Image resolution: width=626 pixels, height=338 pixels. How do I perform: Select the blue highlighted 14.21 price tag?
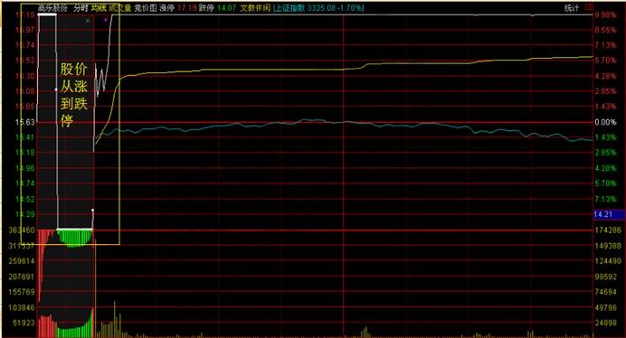pos(609,214)
